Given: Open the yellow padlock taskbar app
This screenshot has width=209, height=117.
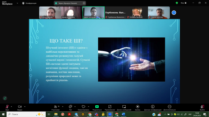Looking at the screenshot, I should tap(103, 114).
